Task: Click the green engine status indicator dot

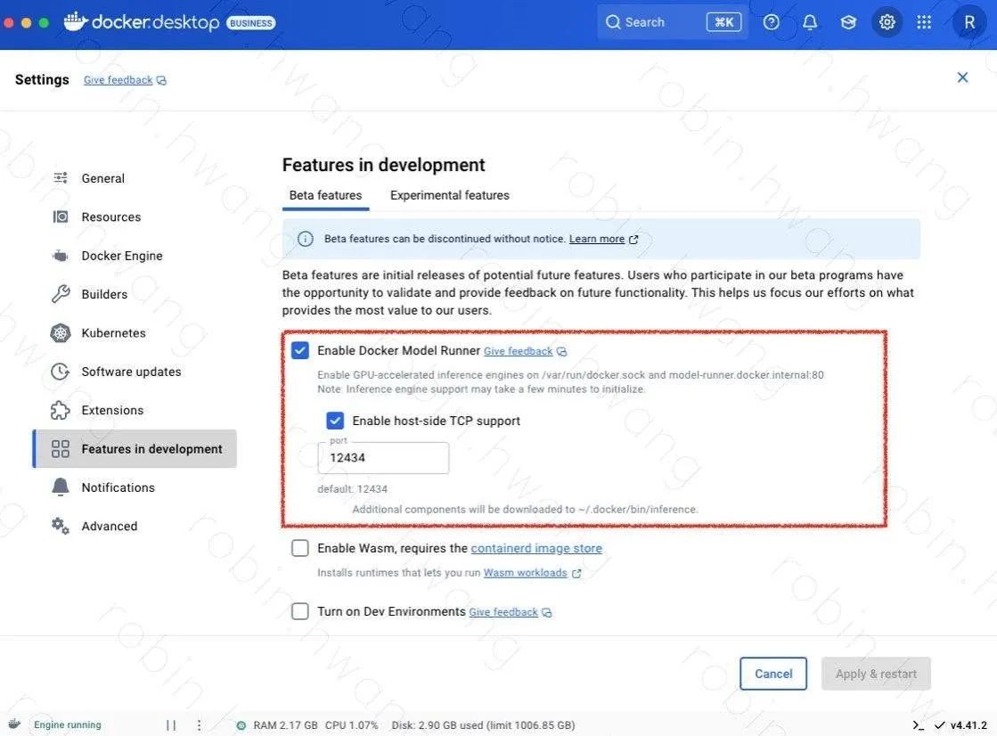Action: coord(241,725)
